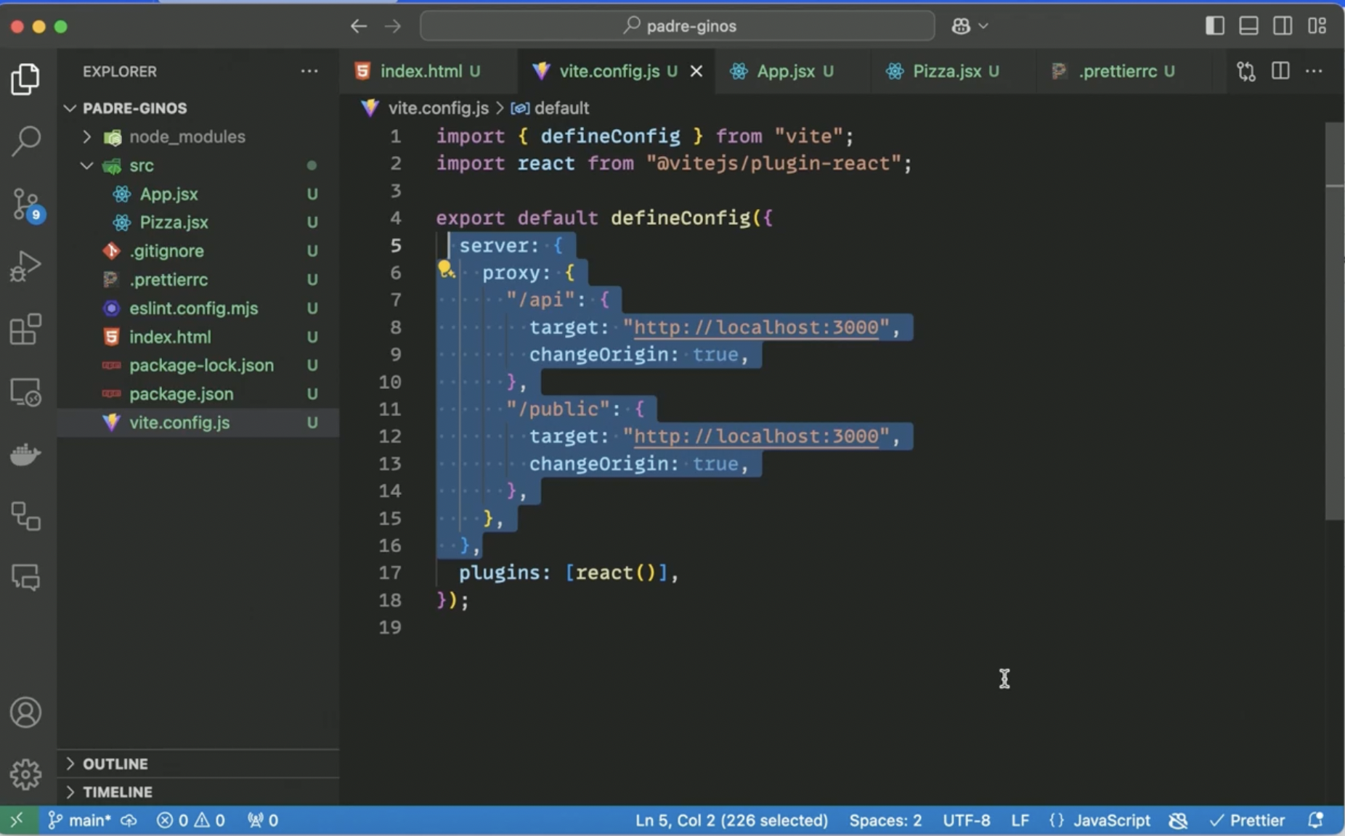Open the Manage gear icon
Image resolution: width=1345 pixels, height=836 pixels.
coord(25,774)
